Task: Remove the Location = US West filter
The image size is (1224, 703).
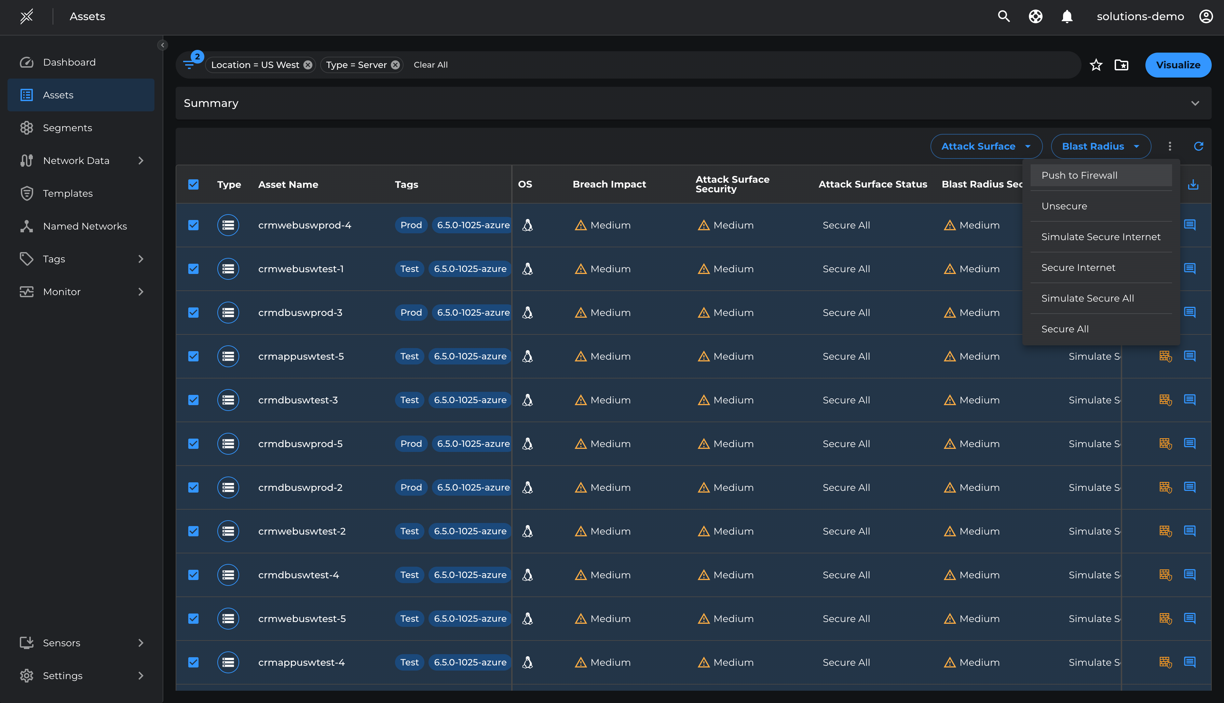Action: (x=308, y=65)
